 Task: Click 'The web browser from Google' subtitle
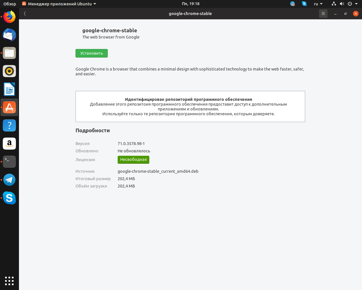click(111, 37)
